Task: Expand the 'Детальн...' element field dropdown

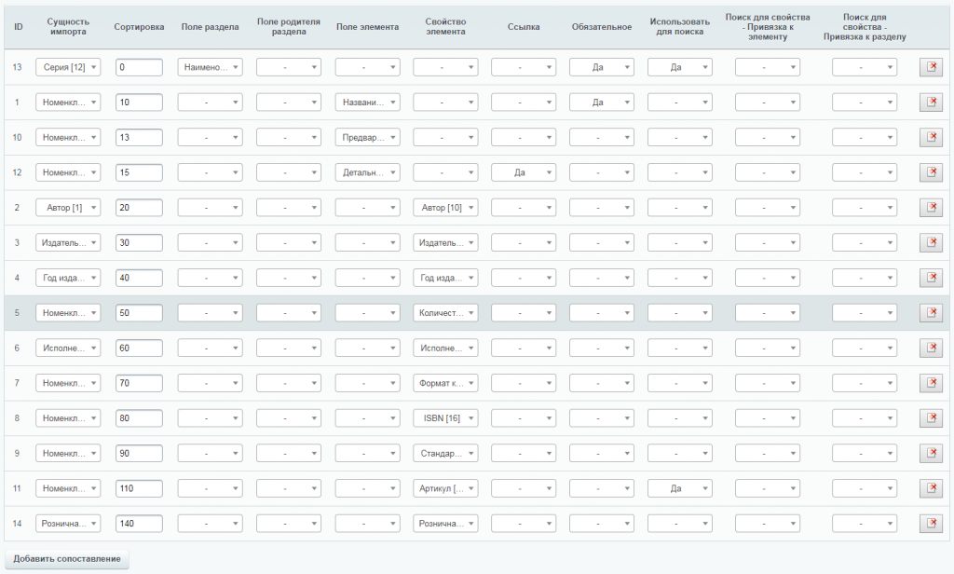Action: [367, 172]
